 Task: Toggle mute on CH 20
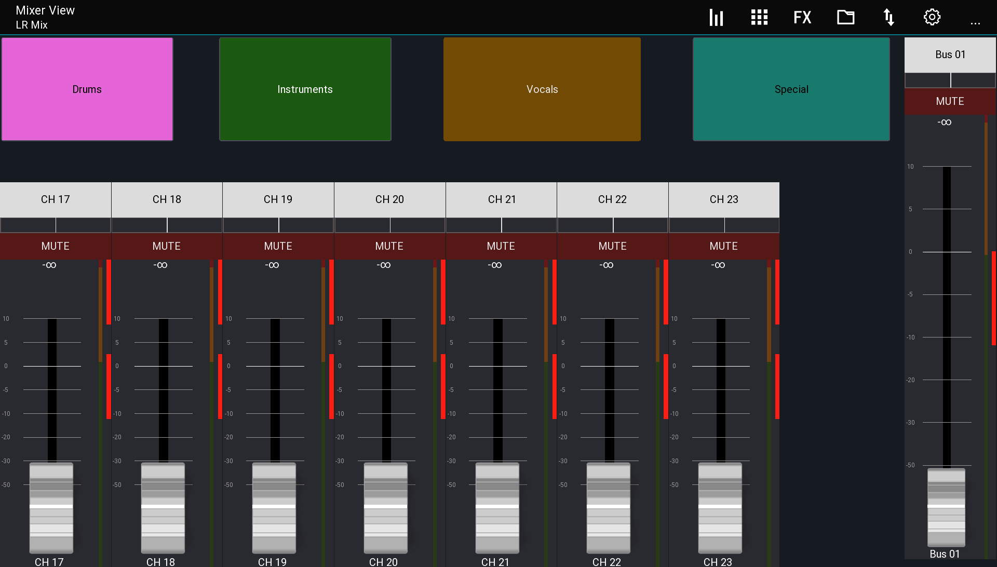tap(389, 246)
